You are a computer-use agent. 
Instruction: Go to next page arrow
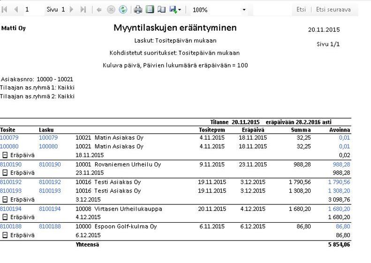71,9
